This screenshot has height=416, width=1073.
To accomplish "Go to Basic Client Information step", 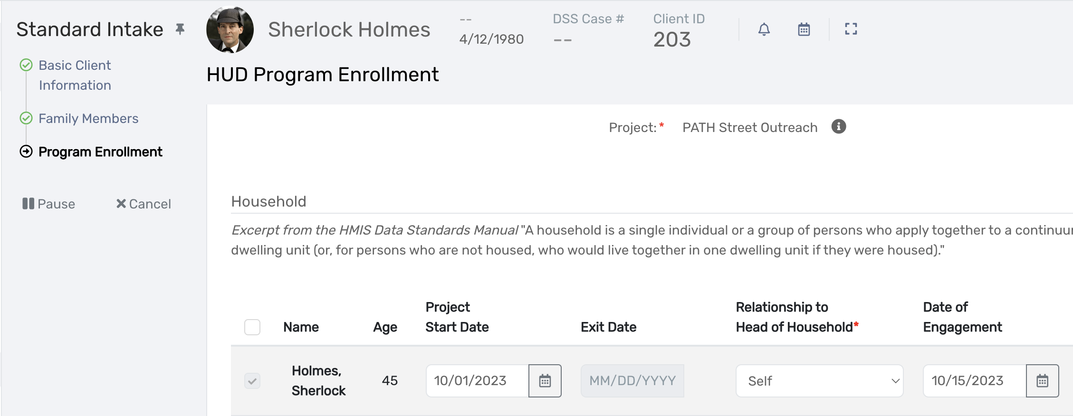I will tap(75, 75).
